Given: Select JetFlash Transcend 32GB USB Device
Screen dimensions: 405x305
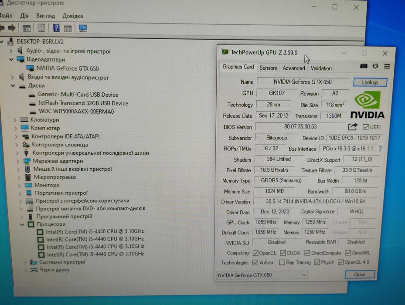Looking at the screenshot, I should tap(83, 103).
